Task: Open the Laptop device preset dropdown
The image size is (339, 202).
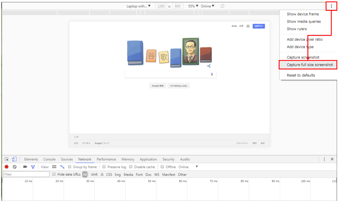Action: coord(138,6)
